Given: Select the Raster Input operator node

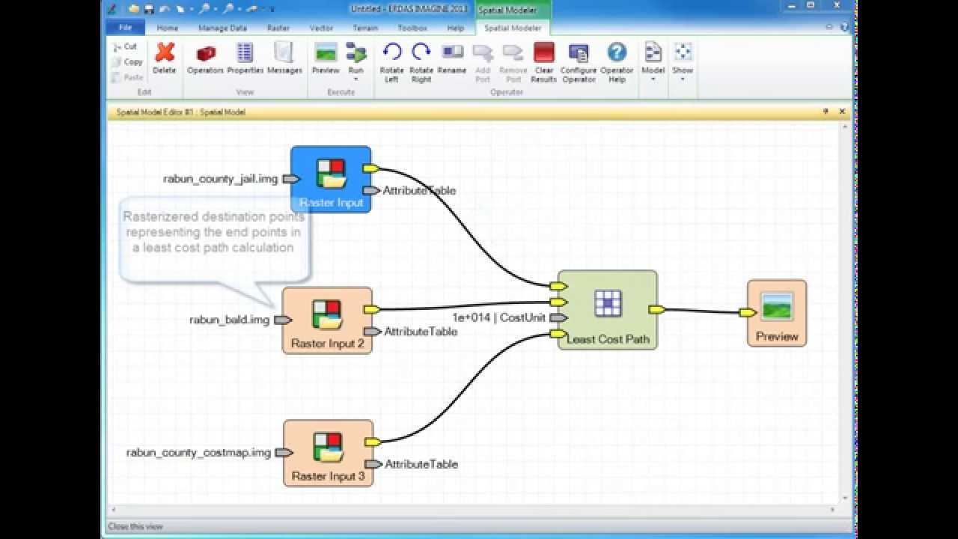Looking at the screenshot, I should [331, 179].
